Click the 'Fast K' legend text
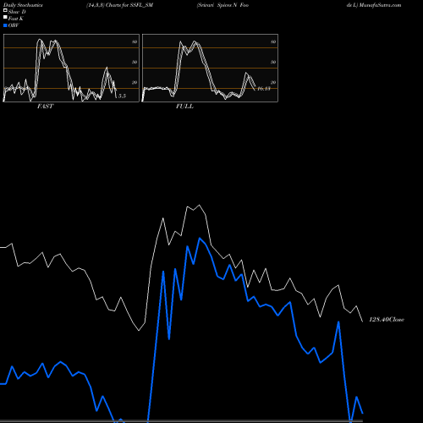The width and height of the screenshot is (423, 423). point(15,19)
